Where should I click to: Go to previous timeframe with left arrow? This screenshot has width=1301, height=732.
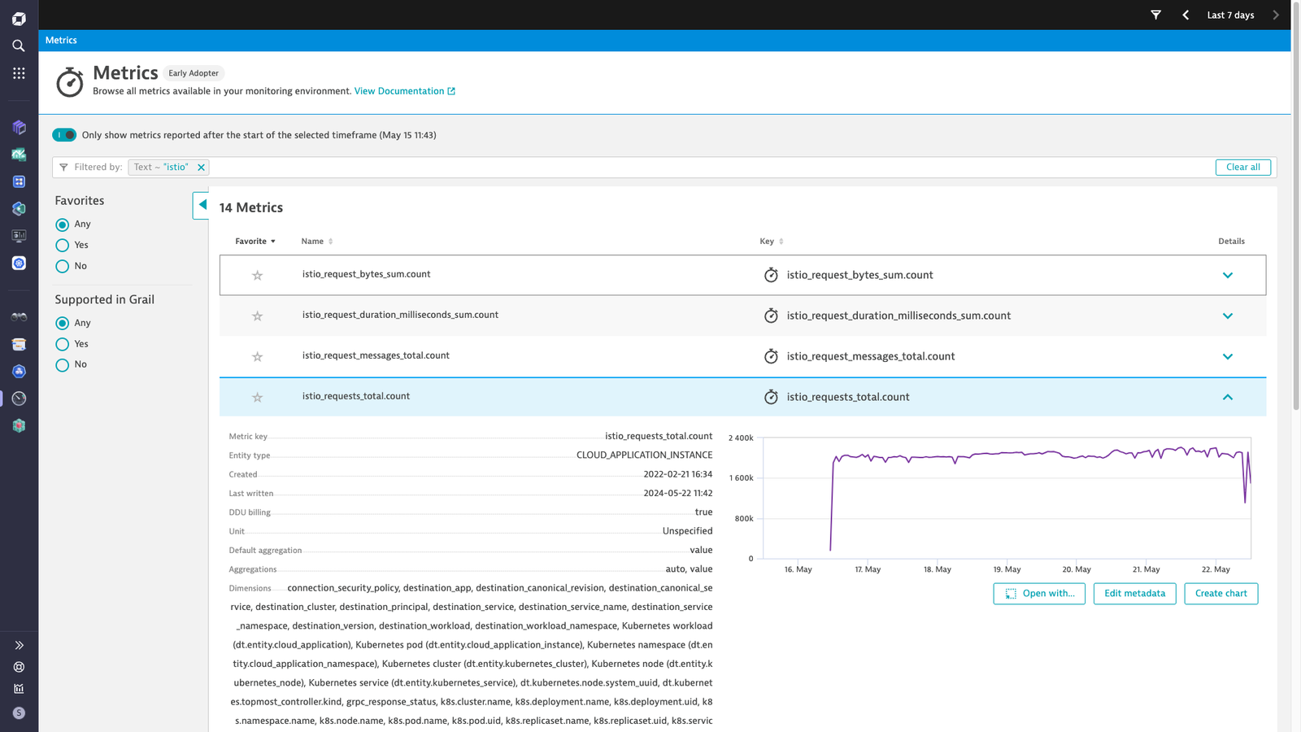(x=1186, y=15)
